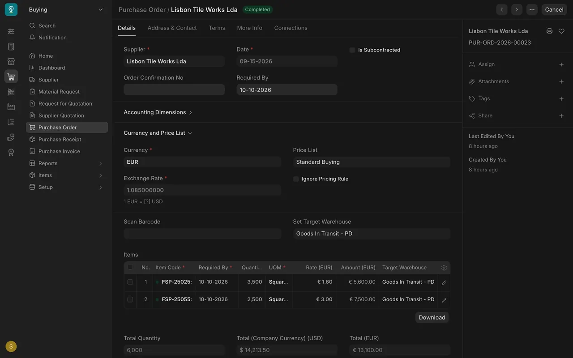Print this purchase order

pos(549,31)
